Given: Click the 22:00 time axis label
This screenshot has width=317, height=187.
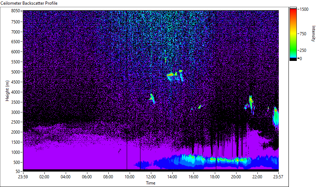Looking at the screenshot, I should pyautogui.click(x=257, y=177).
